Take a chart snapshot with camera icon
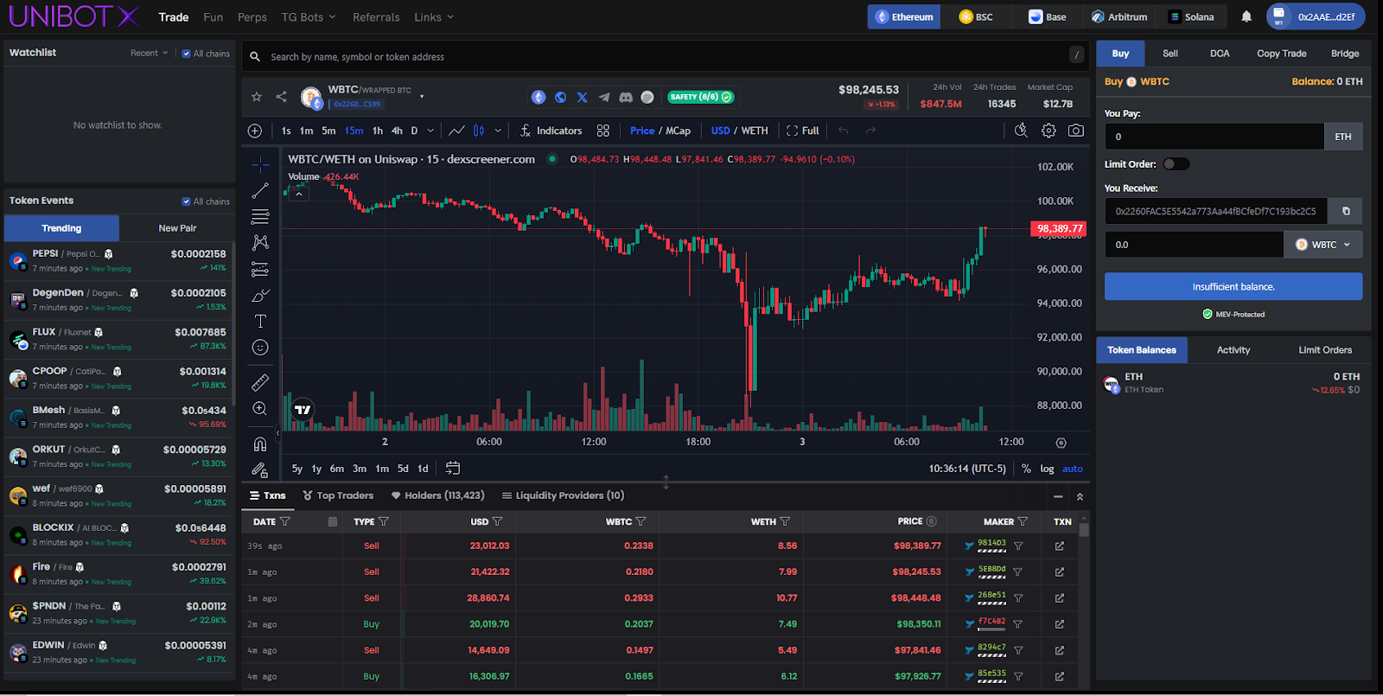 coord(1076,131)
